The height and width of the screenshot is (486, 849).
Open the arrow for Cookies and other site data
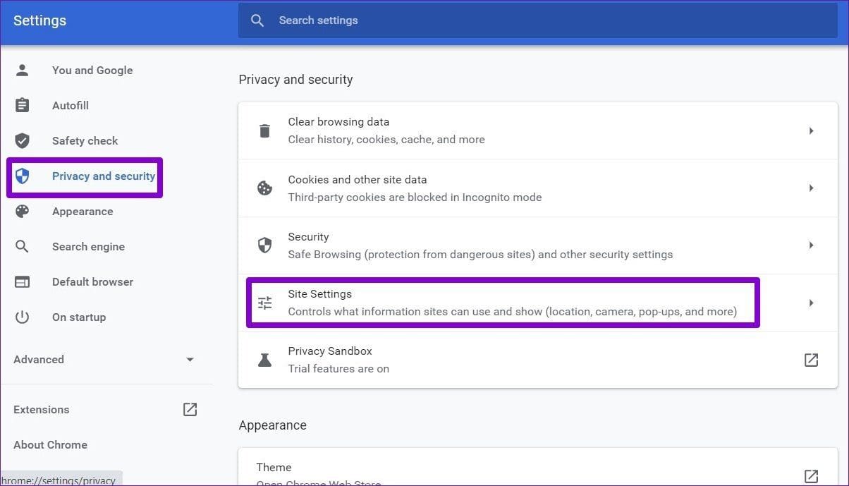[811, 188]
